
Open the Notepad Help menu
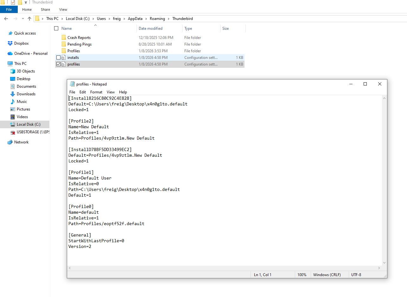click(123, 92)
